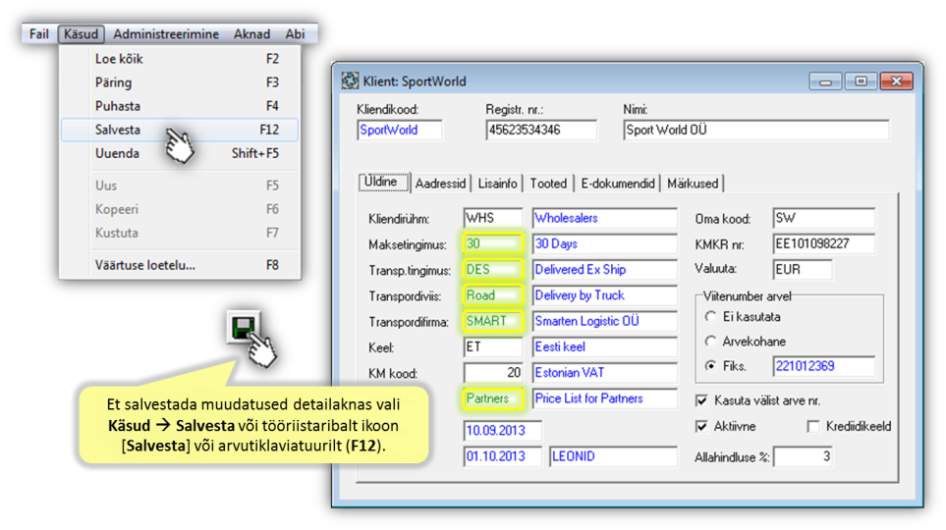Click the Nimi field Sport World OÜ
Viewport: 946px width, 530px height.
point(756,130)
